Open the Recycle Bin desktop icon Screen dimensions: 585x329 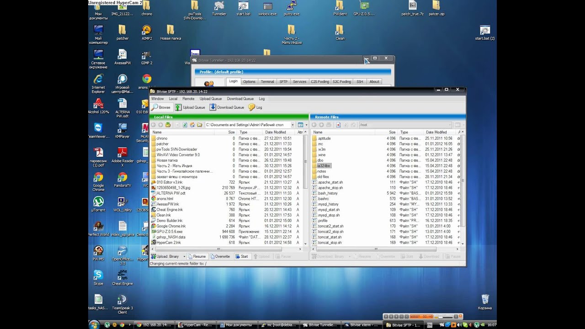tap(485, 302)
